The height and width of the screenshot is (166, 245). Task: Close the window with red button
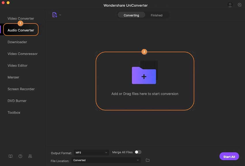(x=3, y=3)
